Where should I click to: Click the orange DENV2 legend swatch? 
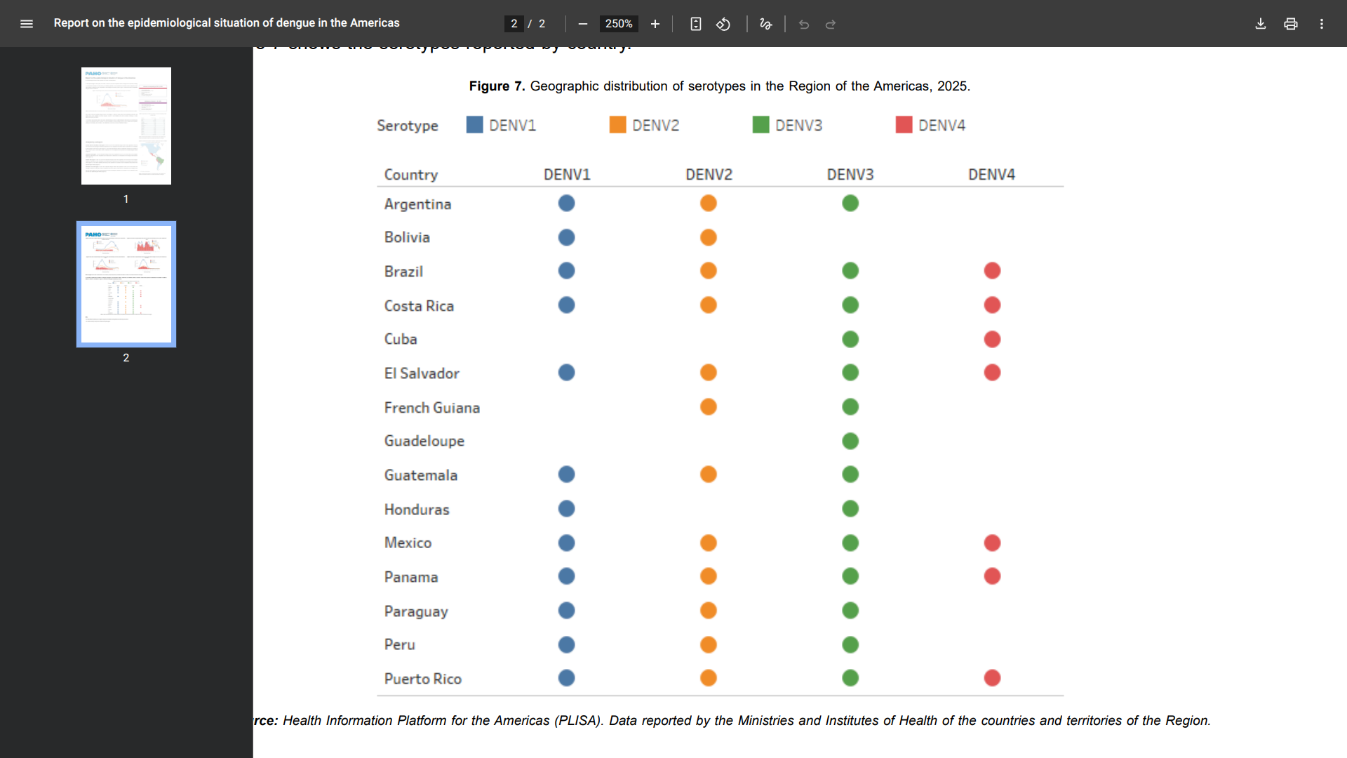[x=617, y=125]
